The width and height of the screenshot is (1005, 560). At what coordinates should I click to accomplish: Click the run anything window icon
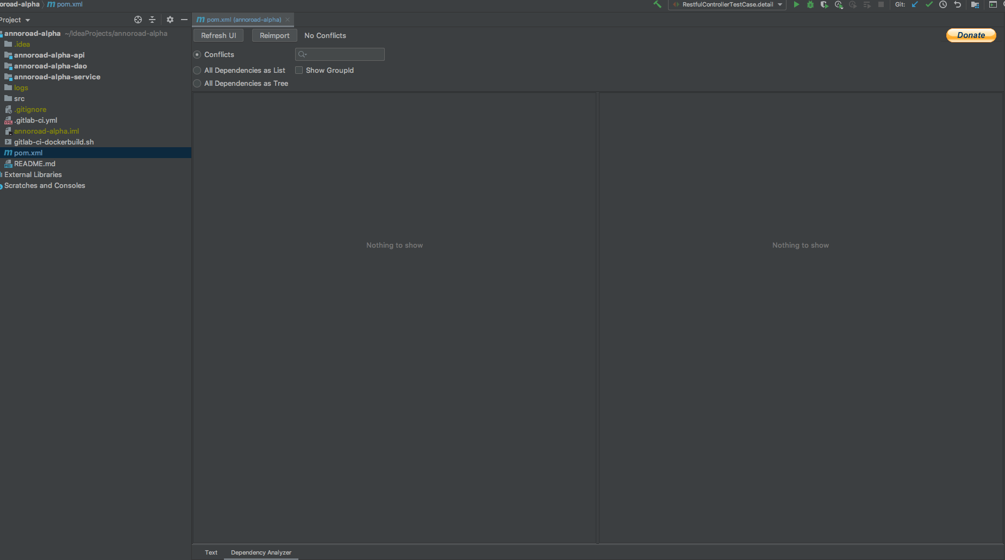[992, 4]
